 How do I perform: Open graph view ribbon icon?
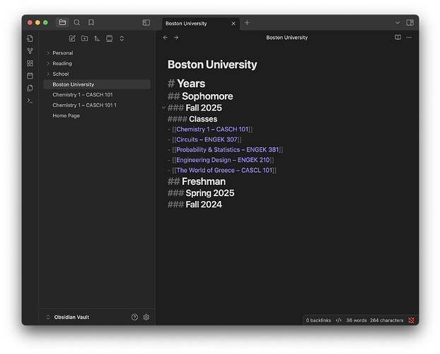pyautogui.click(x=30, y=51)
